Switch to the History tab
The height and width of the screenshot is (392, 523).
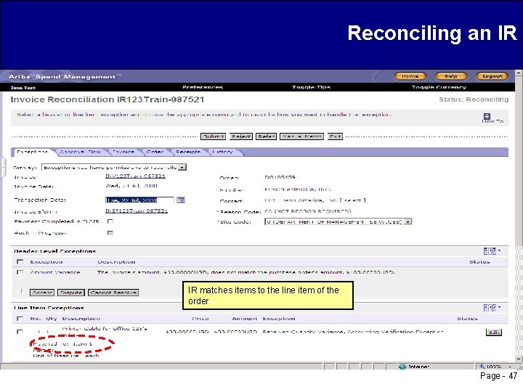tap(222, 152)
